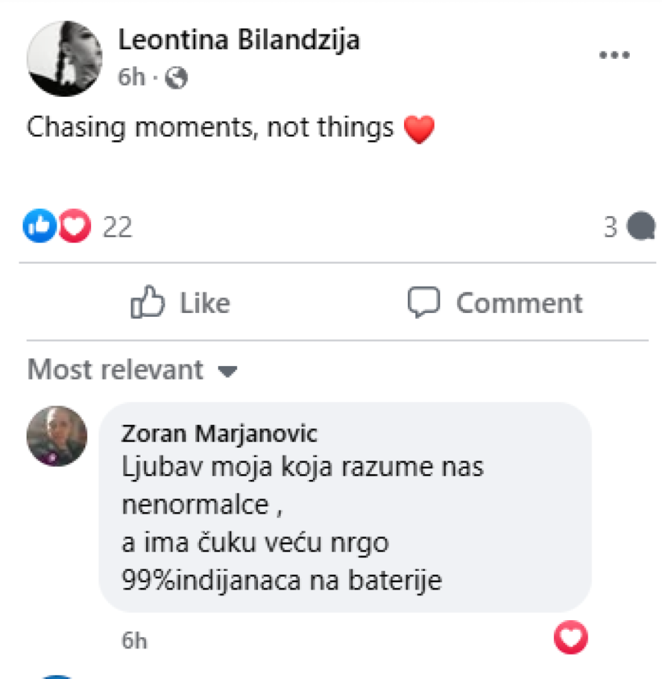Click the red heart emoji in post text
The width and height of the screenshot is (662, 679).
pos(419,129)
